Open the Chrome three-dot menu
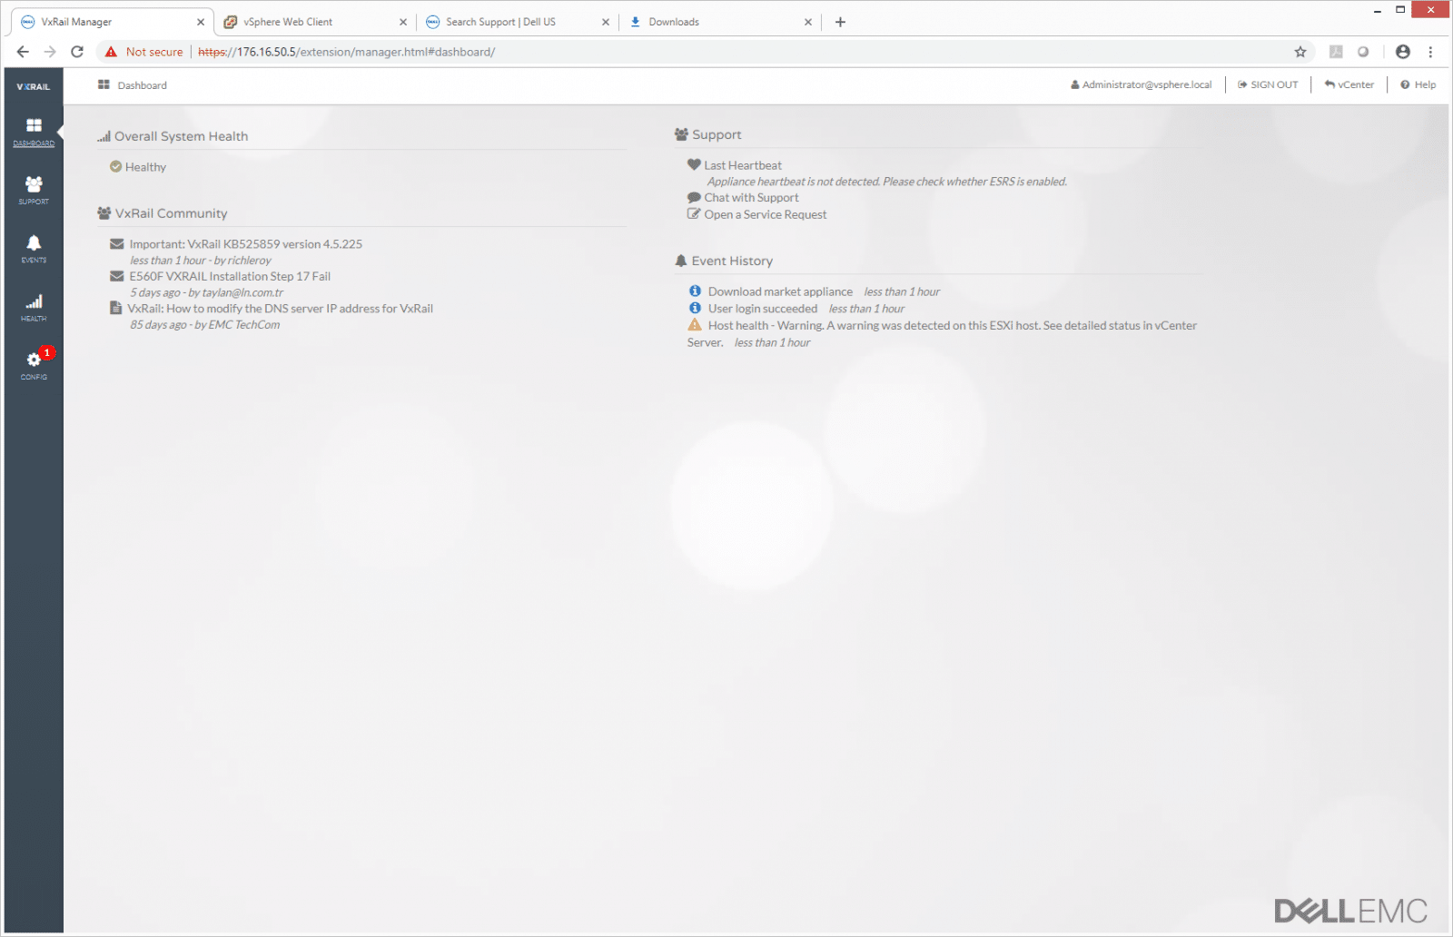This screenshot has height=937, width=1453. tap(1430, 52)
